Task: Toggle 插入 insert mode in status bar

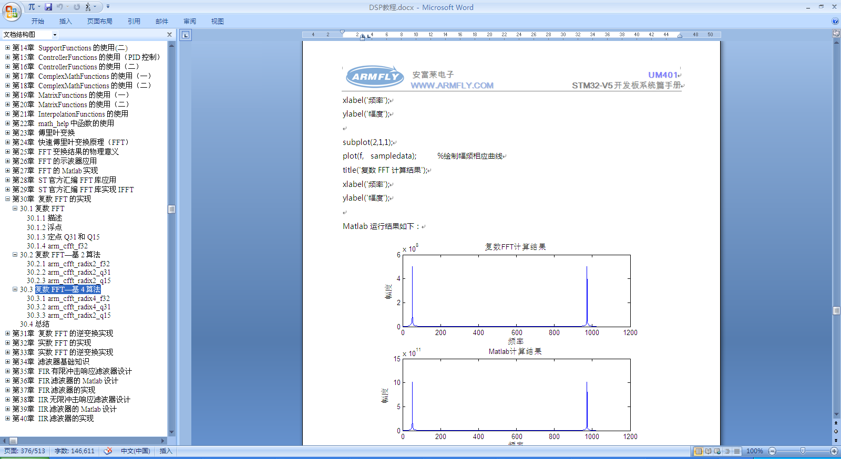Action: click(x=166, y=451)
